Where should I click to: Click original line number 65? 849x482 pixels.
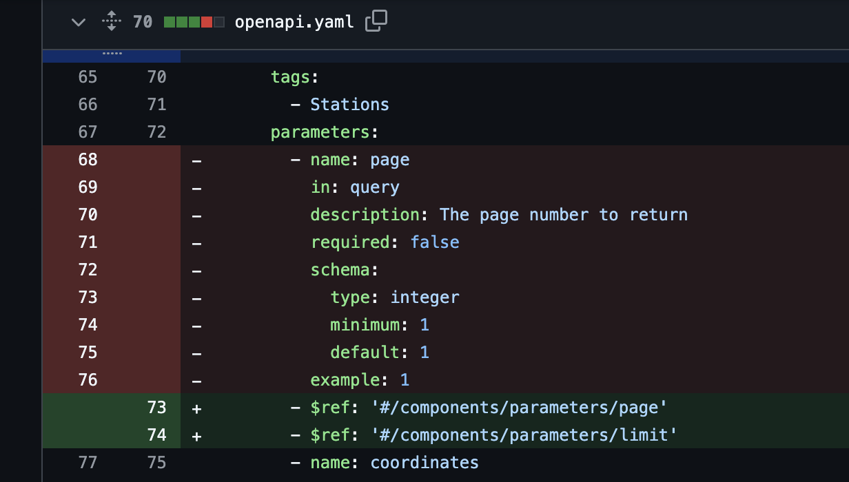(x=88, y=77)
